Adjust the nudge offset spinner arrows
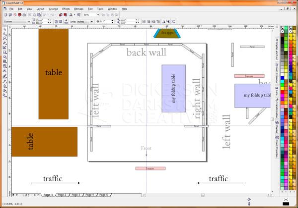This screenshot has height=208, width=298. [x=113, y=21]
